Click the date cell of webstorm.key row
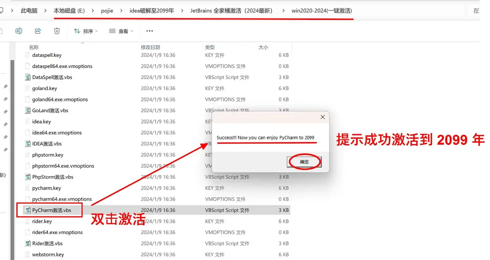The width and height of the screenshot is (490, 260). tap(158, 254)
